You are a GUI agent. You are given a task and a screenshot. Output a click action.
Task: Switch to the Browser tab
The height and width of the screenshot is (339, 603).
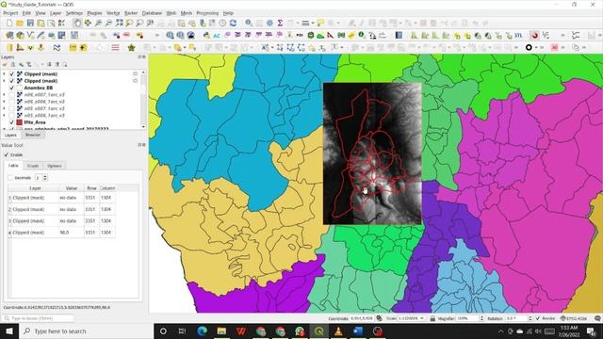coord(33,135)
